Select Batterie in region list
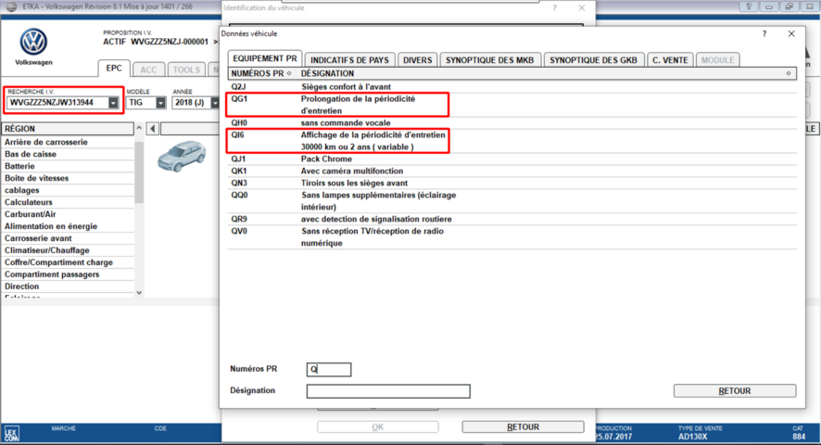821x445 pixels. point(68,166)
